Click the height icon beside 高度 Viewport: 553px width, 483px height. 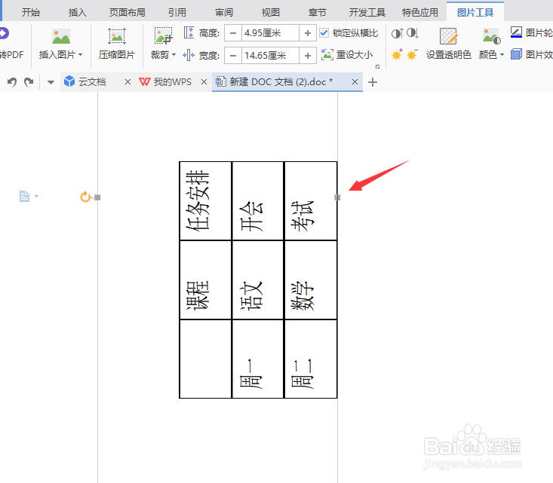[189, 32]
